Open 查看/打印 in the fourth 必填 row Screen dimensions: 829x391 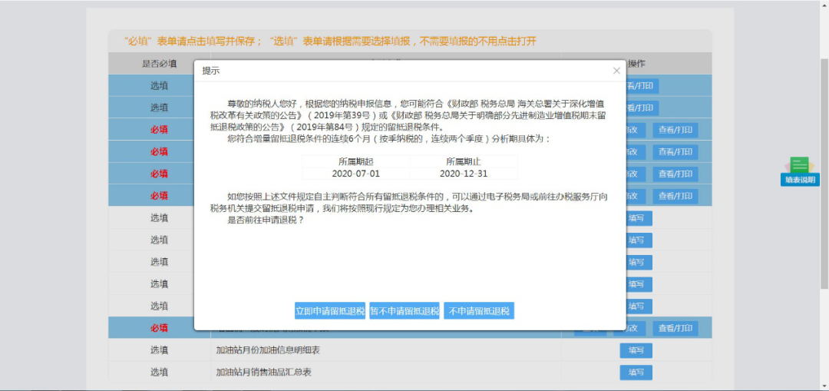coord(675,197)
